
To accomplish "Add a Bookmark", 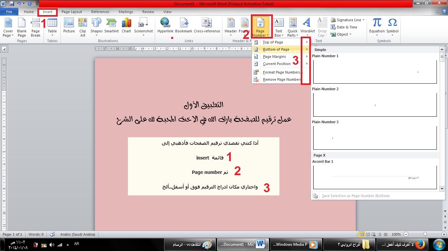I will (184, 25).
